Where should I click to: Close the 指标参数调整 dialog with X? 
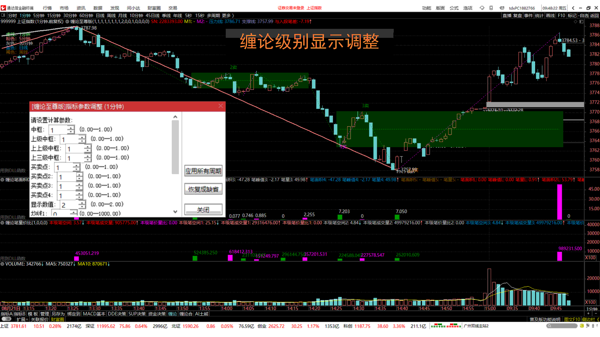tap(221, 106)
